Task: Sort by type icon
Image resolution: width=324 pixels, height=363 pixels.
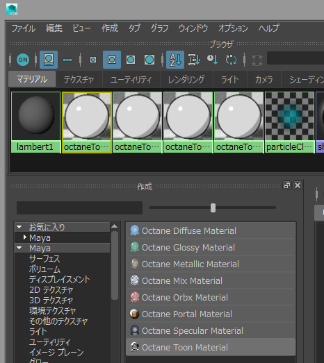Action: pyautogui.click(x=194, y=60)
